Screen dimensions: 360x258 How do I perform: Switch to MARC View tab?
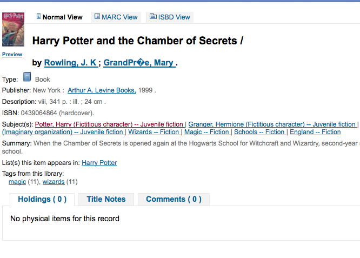click(x=119, y=17)
